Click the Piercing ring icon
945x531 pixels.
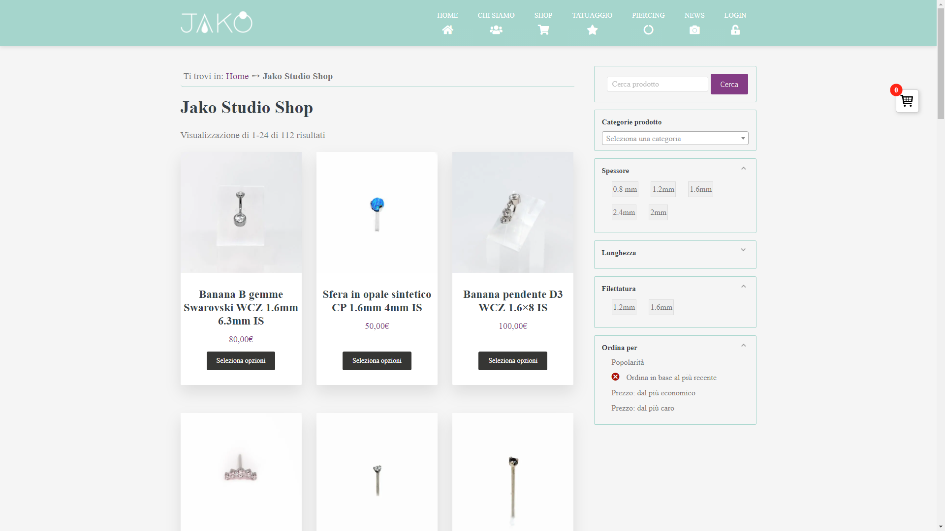point(648,30)
